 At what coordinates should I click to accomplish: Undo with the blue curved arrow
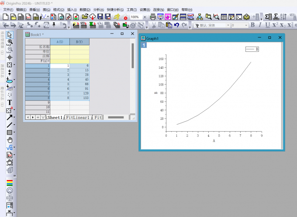[176, 25]
